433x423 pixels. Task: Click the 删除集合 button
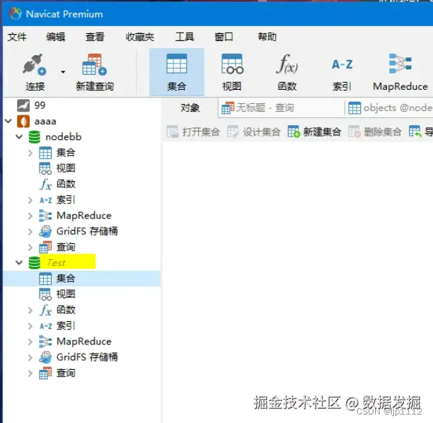tap(375, 132)
